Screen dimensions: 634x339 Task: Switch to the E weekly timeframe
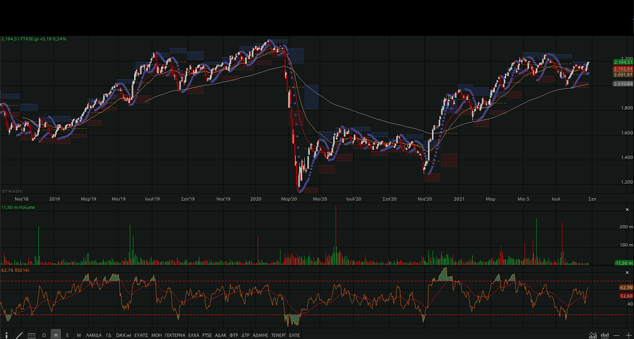(67, 335)
